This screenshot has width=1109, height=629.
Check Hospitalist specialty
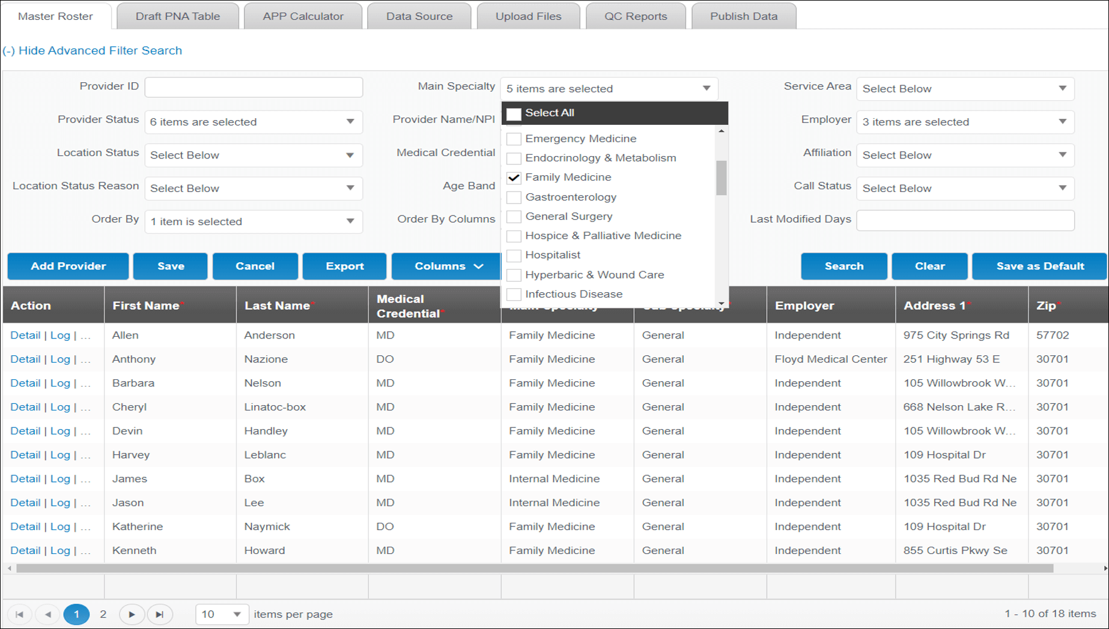pyautogui.click(x=514, y=255)
